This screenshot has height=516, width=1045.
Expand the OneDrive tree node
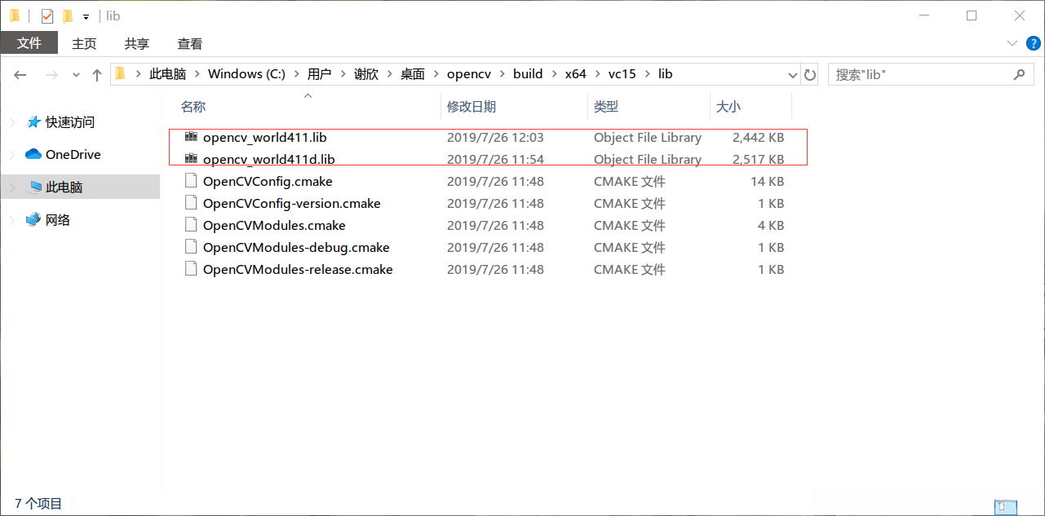point(12,155)
